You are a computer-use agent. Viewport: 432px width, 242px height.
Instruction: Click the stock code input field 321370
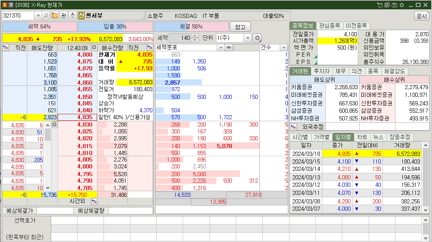[18, 16]
